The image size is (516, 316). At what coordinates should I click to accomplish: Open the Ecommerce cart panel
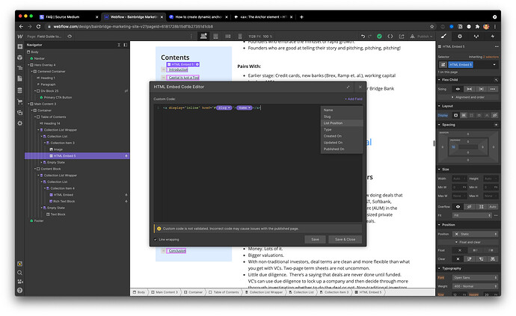pos(20,102)
